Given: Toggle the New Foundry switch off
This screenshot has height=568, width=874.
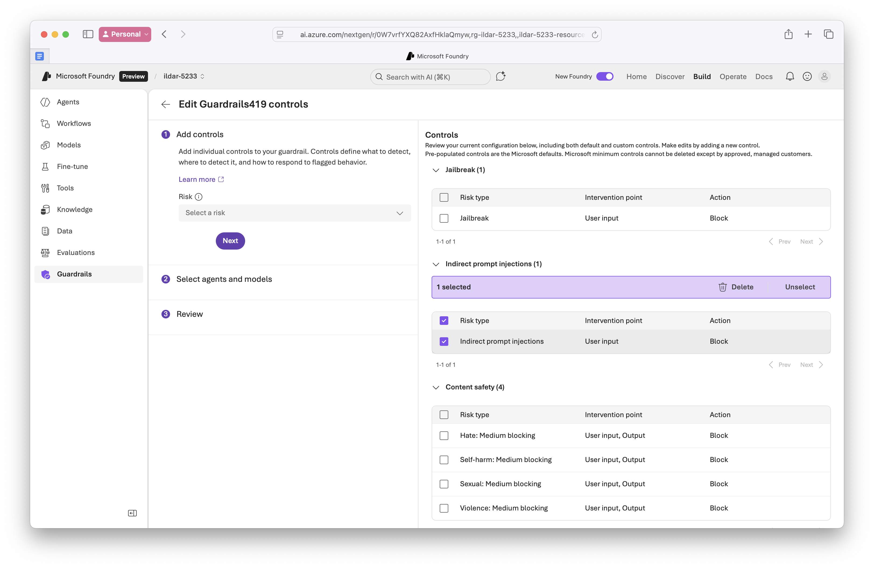Looking at the screenshot, I should click(x=604, y=76).
